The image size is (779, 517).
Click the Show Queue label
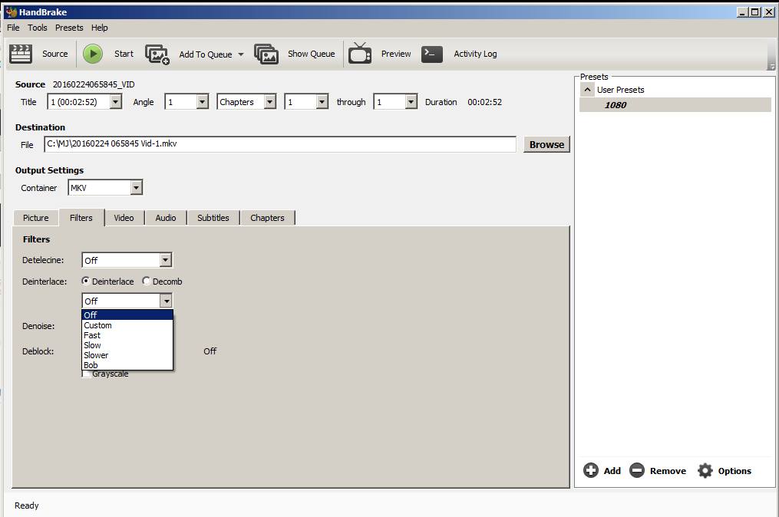[x=311, y=54]
